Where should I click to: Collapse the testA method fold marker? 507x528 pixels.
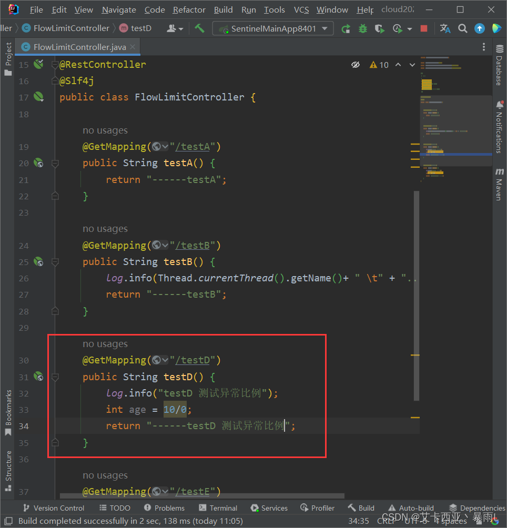point(55,164)
